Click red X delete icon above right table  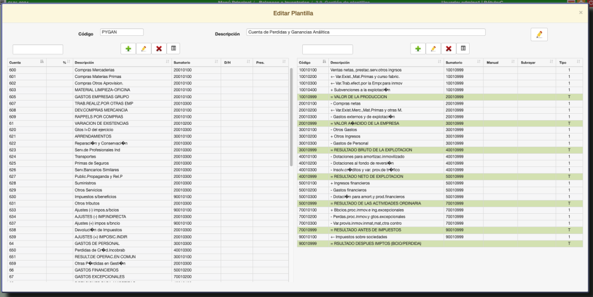448,49
